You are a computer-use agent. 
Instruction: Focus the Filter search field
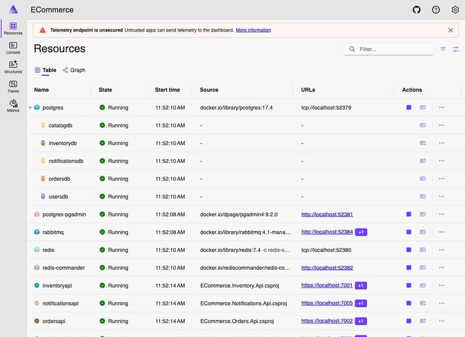coord(388,49)
